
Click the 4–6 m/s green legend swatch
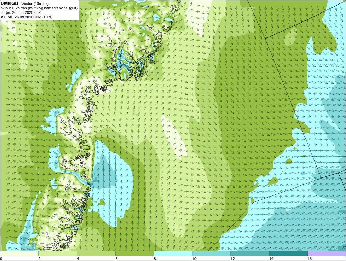96,253
